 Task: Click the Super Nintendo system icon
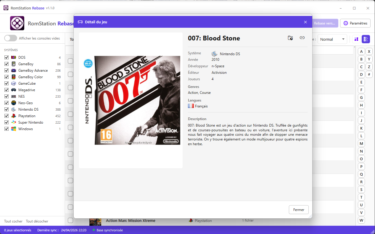pos(14,122)
